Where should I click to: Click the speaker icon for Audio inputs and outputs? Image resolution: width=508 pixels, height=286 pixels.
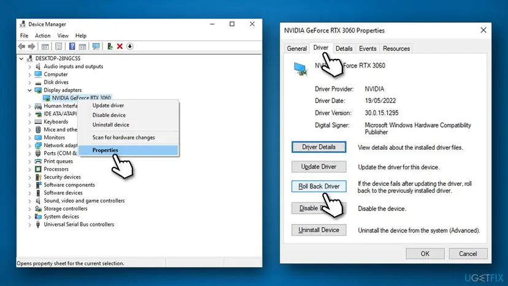(x=38, y=66)
